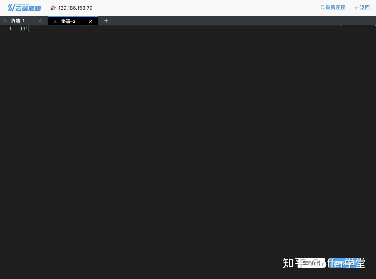Click the blue save button at bottom right

coord(346,263)
